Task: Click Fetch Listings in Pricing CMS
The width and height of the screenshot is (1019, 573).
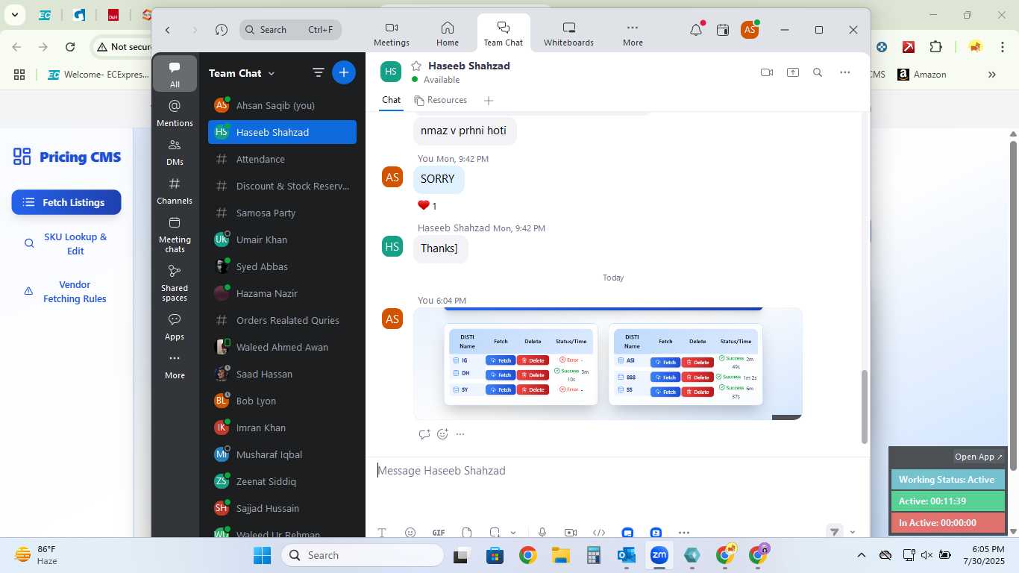Action: click(x=66, y=202)
